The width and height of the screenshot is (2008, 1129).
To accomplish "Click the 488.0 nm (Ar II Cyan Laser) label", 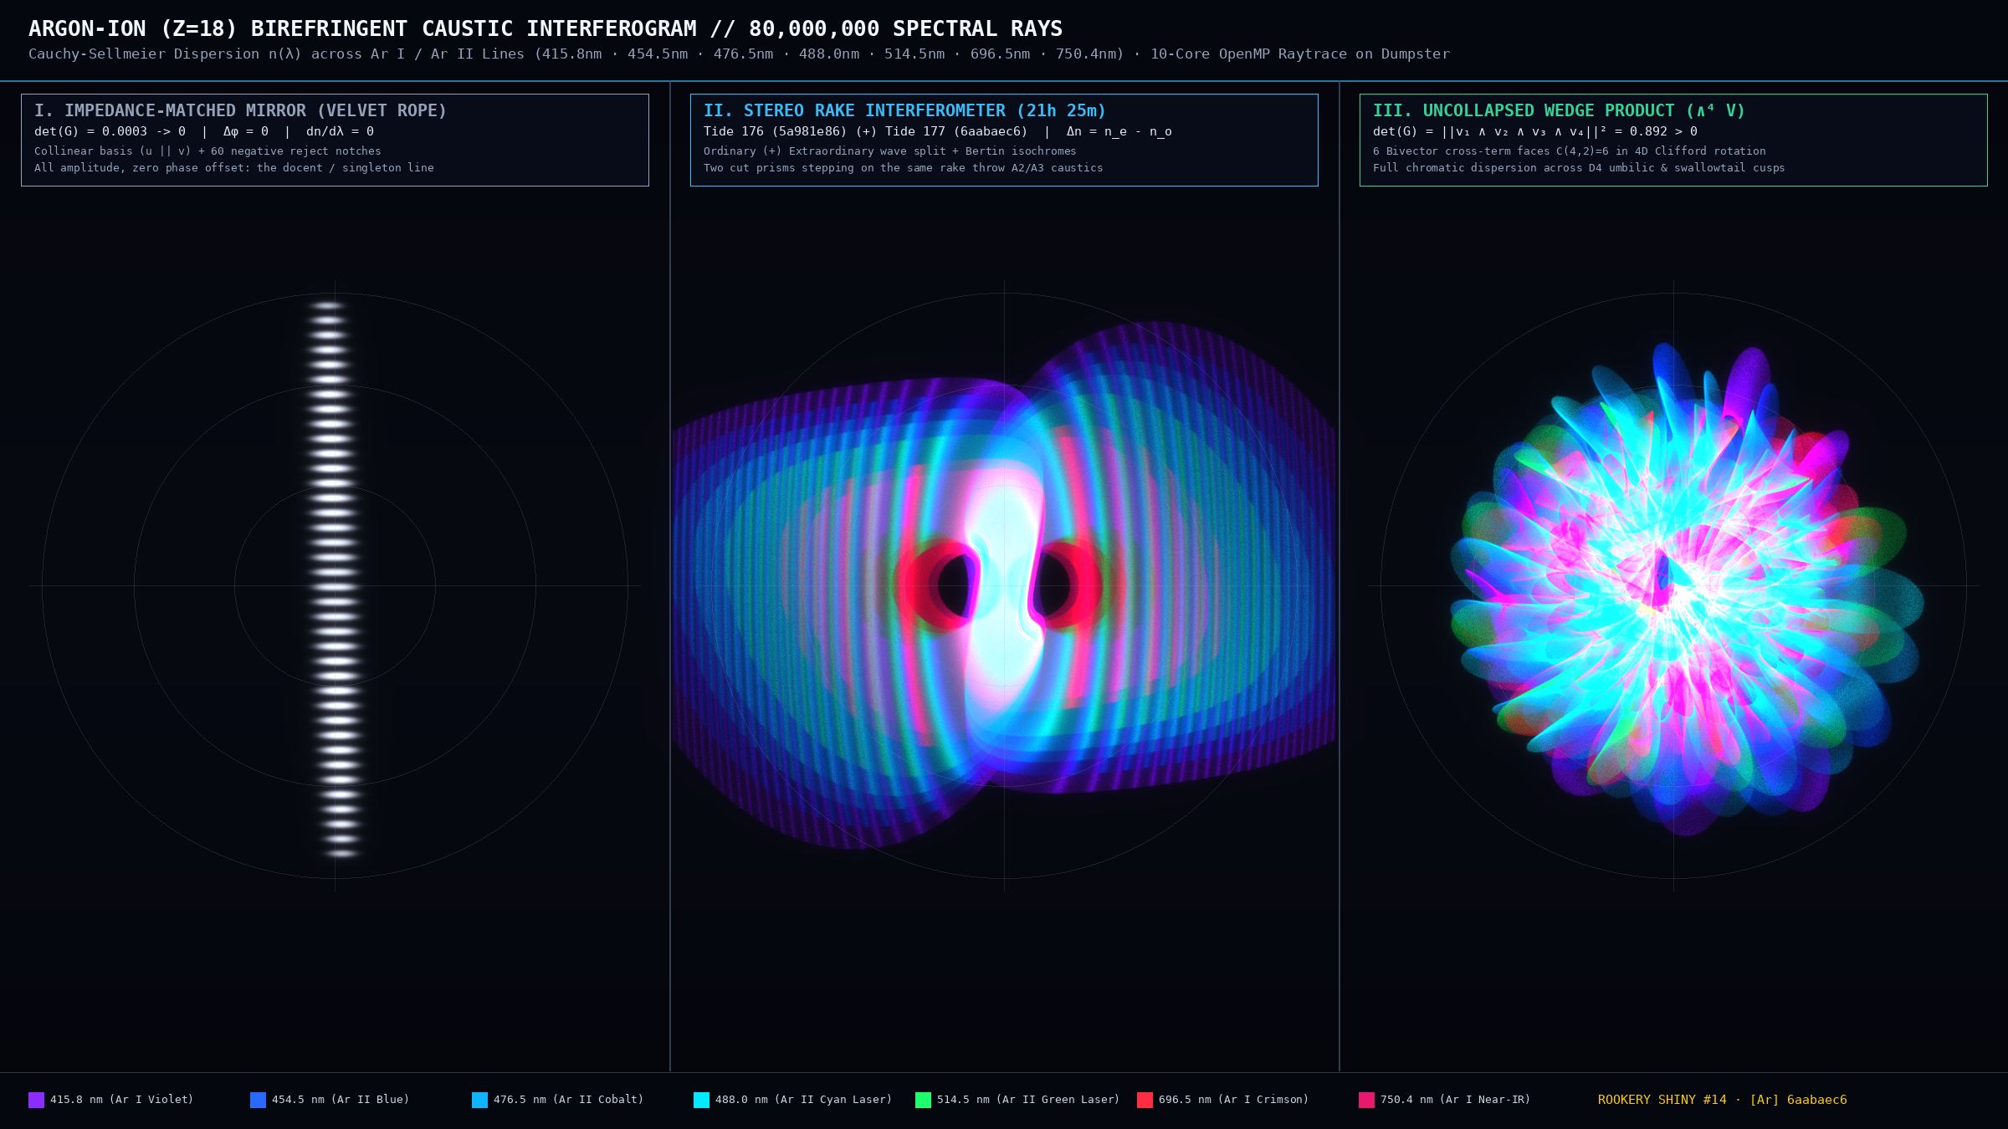I will (x=803, y=1100).
